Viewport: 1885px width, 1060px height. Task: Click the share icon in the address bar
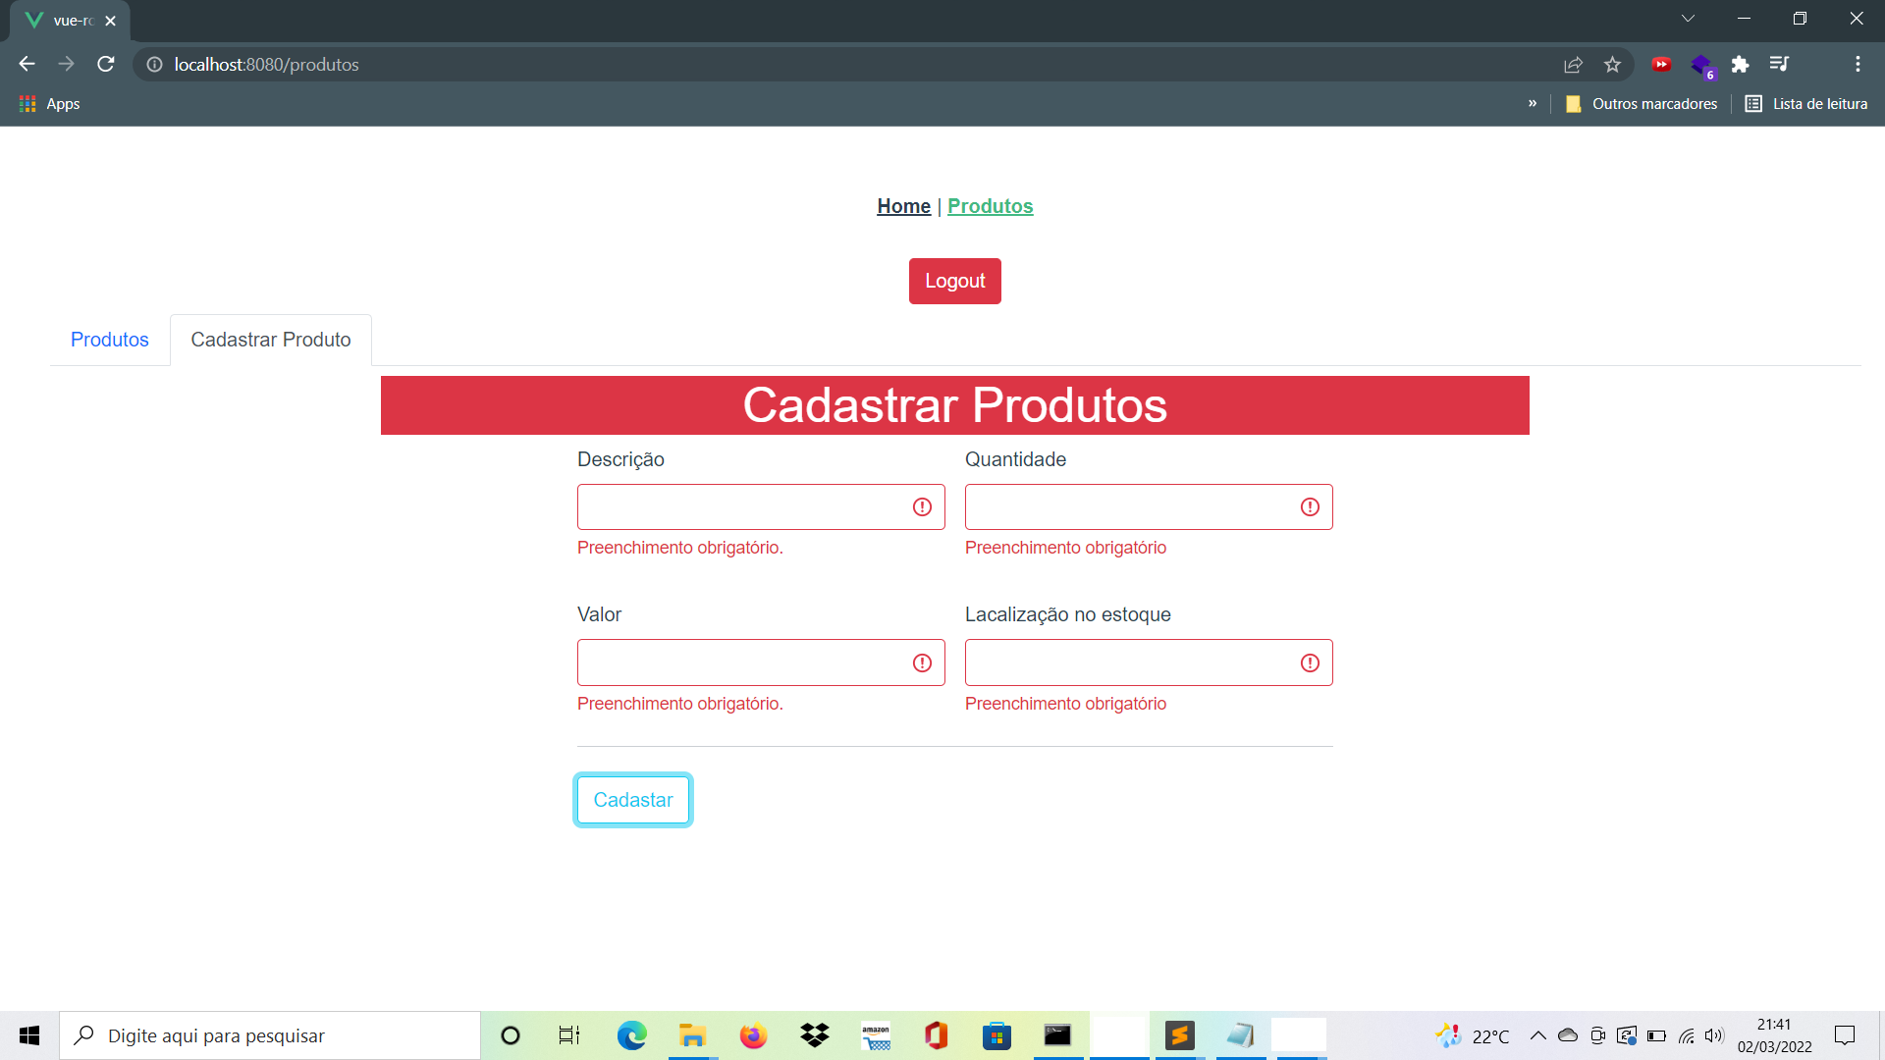tap(1573, 64)
